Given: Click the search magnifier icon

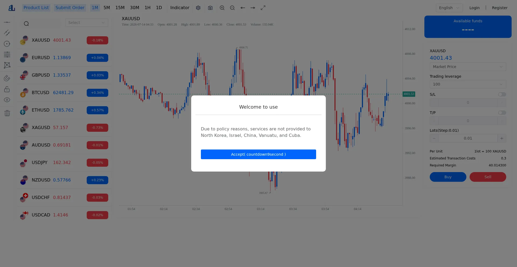Looking at the screenshot, I should pyautogui.click(x=26, y=24).
